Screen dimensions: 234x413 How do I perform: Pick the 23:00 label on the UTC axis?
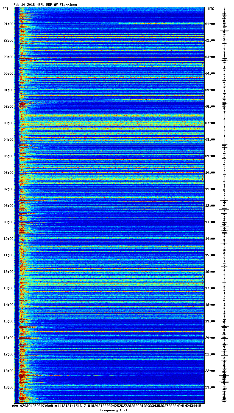click(210, 387)
